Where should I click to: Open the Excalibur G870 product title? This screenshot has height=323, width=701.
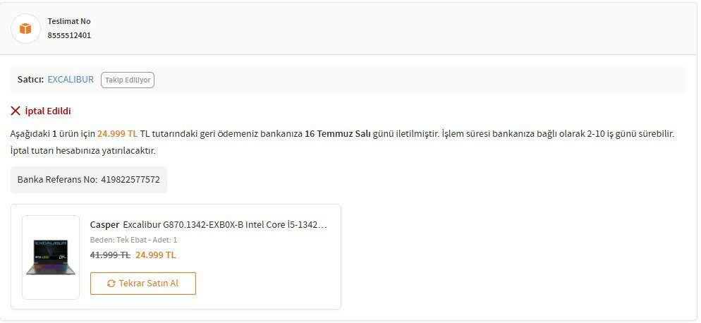pos(225,224)
